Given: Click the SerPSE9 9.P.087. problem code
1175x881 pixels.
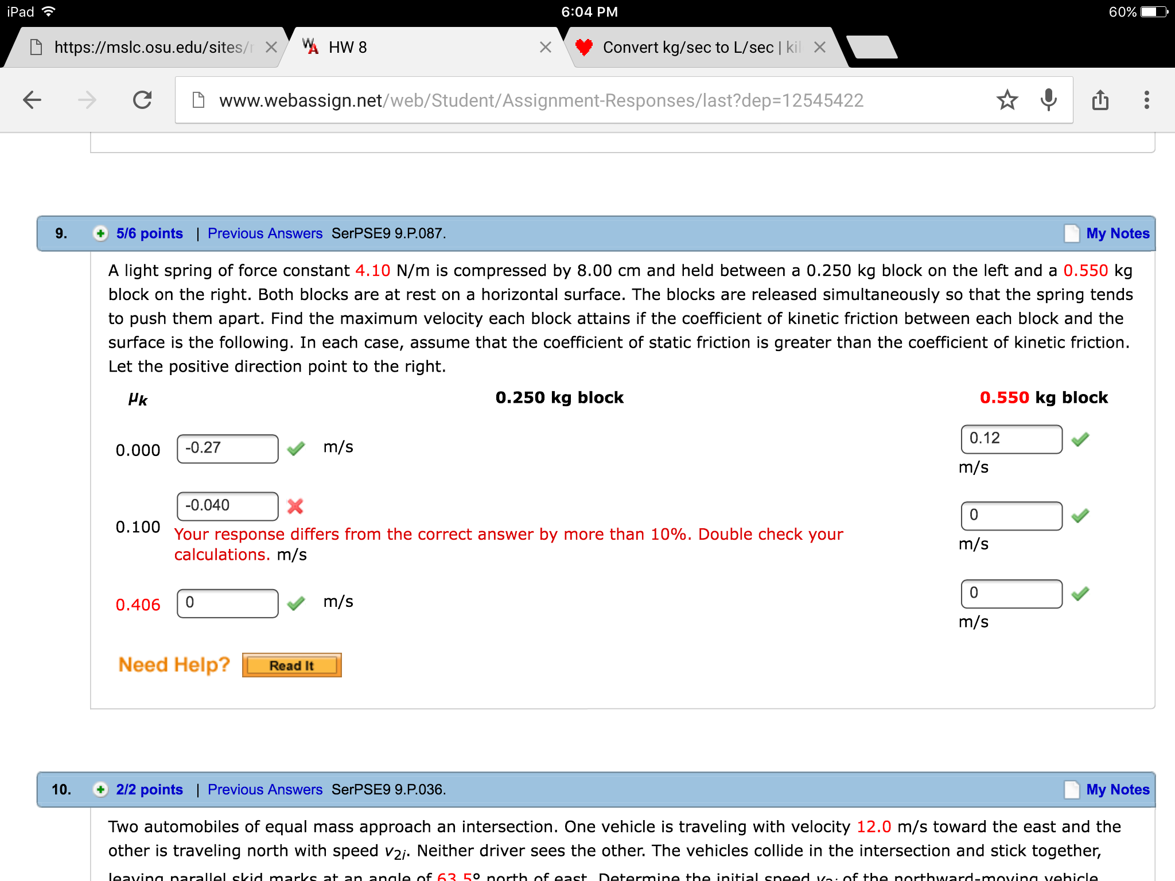Looking at the screenshot, I should pos(388,233).
